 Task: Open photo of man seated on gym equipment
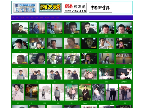[98, 92]
